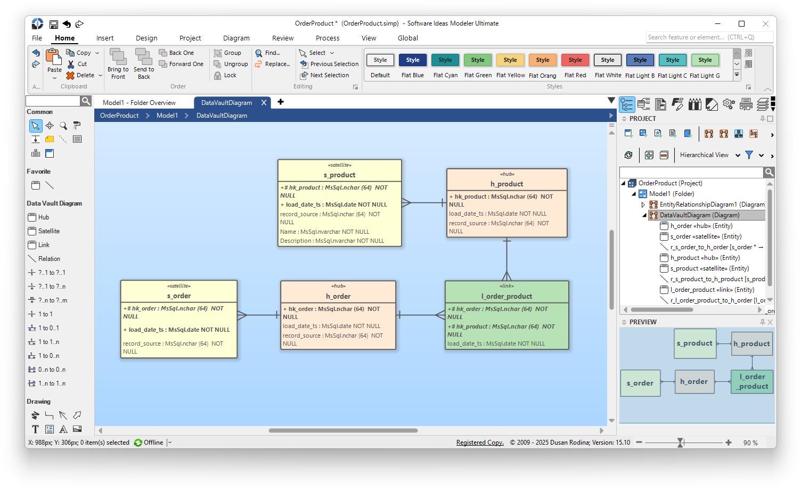Click the Delete red X icon

click(x=70, y=76)
